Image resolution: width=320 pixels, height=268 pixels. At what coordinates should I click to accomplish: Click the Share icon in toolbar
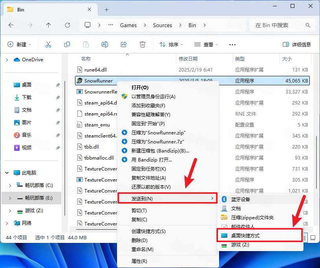pos(124,44)
